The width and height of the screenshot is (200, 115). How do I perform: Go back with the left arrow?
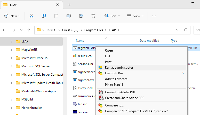click(4, 30)
